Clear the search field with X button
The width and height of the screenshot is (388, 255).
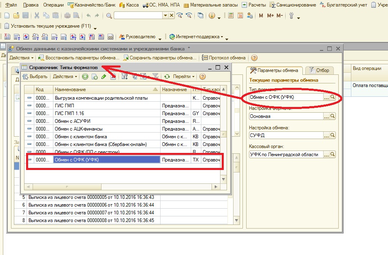172,15
